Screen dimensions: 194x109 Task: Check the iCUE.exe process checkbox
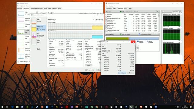coord(106,28)
